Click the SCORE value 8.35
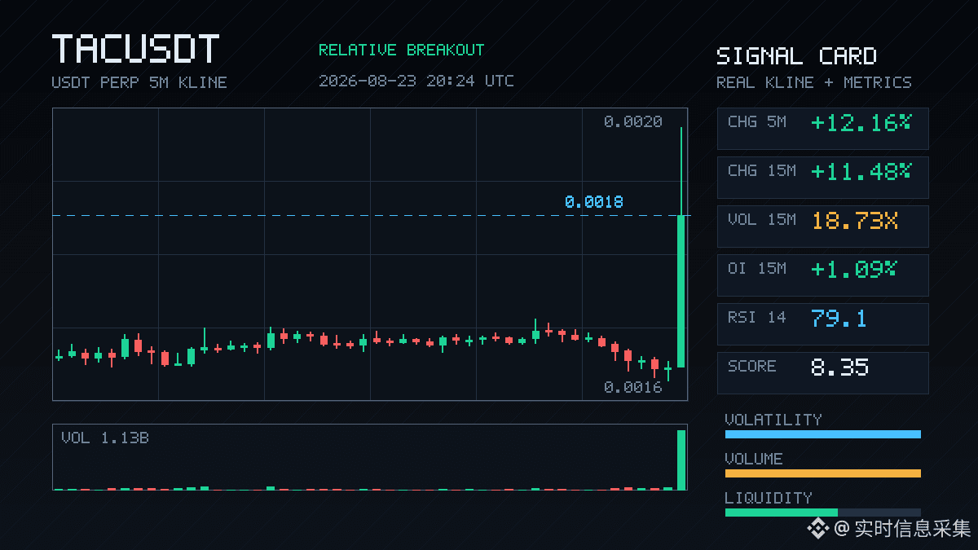Screen dimensions: 978x550 coord(839,367)
